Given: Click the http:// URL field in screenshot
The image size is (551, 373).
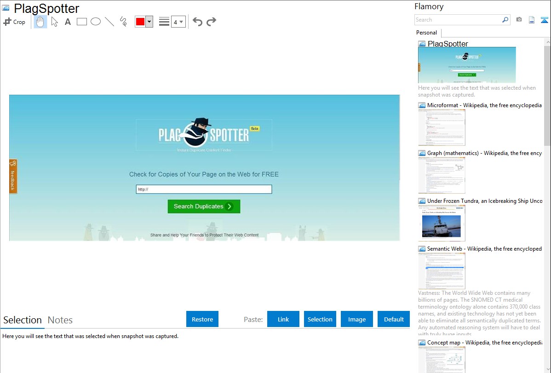Looking at the screenshot, I should 204,189.
